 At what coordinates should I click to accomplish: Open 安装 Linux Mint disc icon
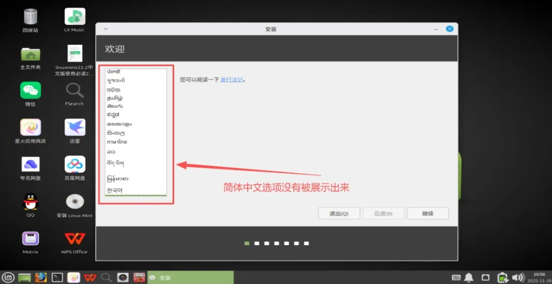(75, 201)
